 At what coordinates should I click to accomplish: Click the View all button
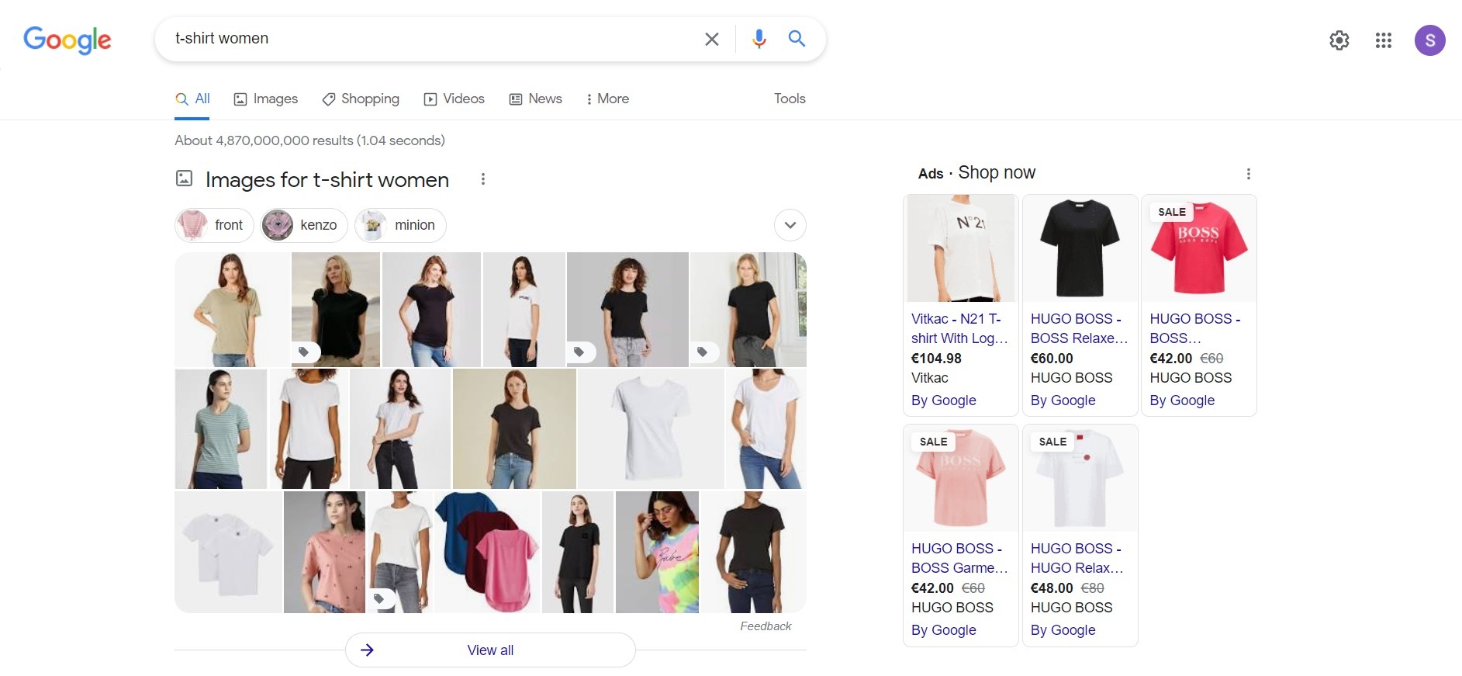click(x=490, y=650)
